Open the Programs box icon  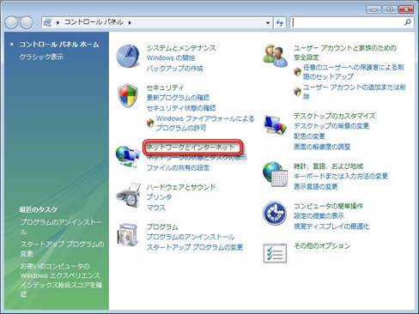click(128, 235)
